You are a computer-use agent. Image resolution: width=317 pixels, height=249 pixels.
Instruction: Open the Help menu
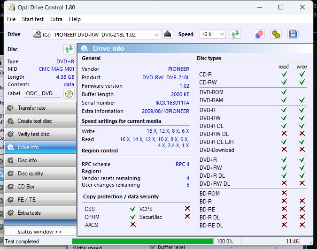pyautogui.click(x=75, y=19)
